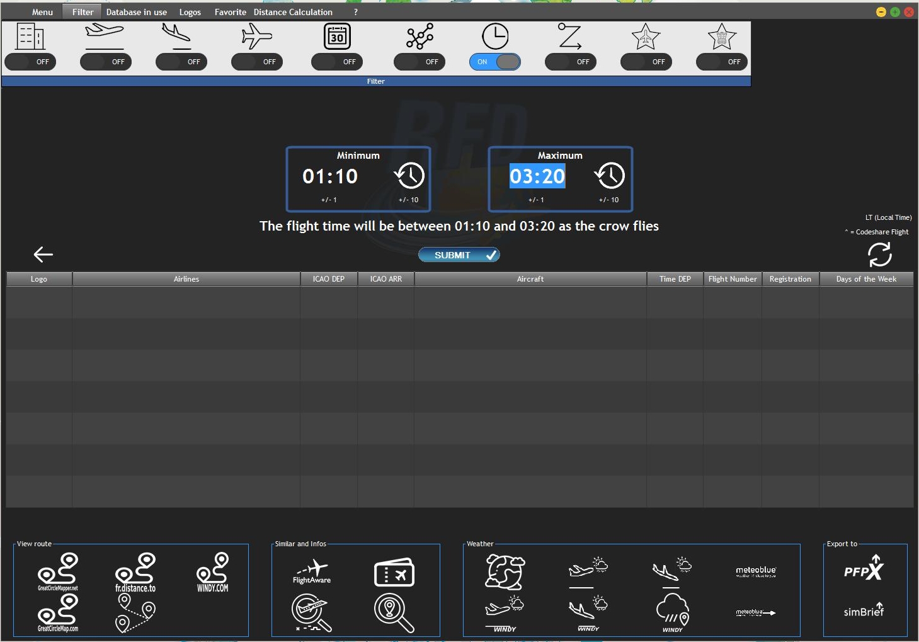This screenshot has height=642, width=919.
Task: Open FlightAware info
Action: tap(312, 571)
